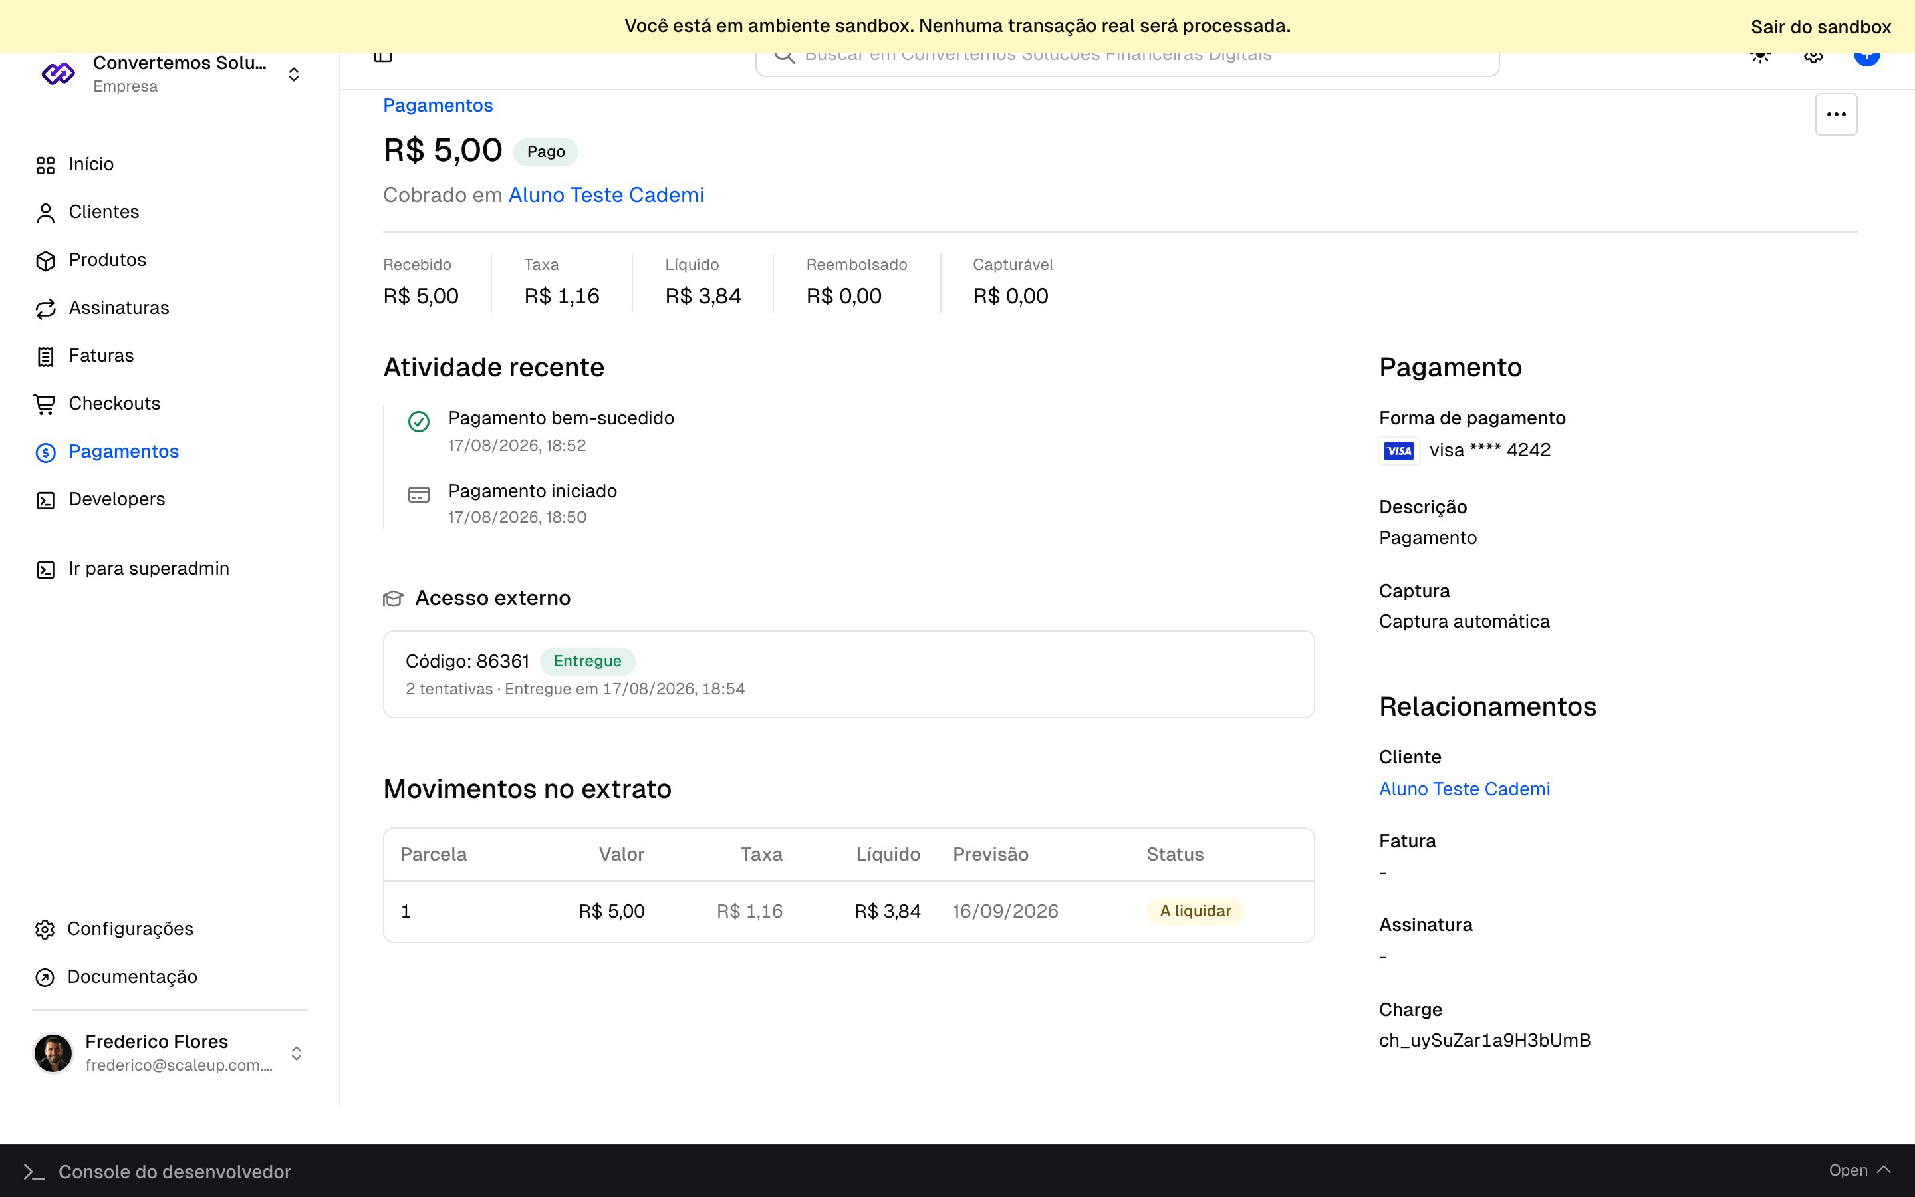Viewport: 1915px width, 1197px height.
Task: Click the Visa card brand icon
Action: click(1399, 450)
